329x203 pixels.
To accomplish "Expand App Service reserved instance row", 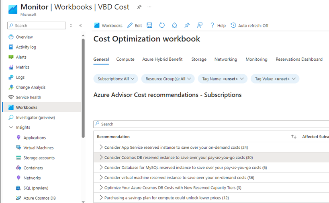I will tap(101, 147).
